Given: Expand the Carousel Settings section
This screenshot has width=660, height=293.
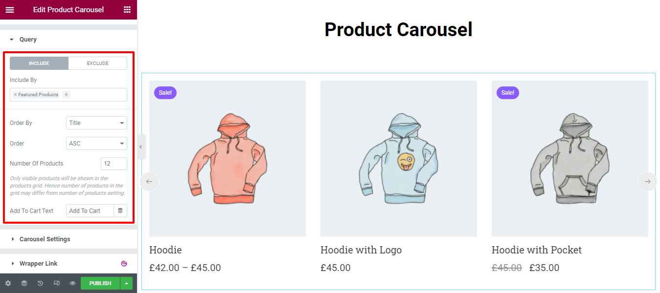Looking at the screenshot, I should (x=45, y=239).
